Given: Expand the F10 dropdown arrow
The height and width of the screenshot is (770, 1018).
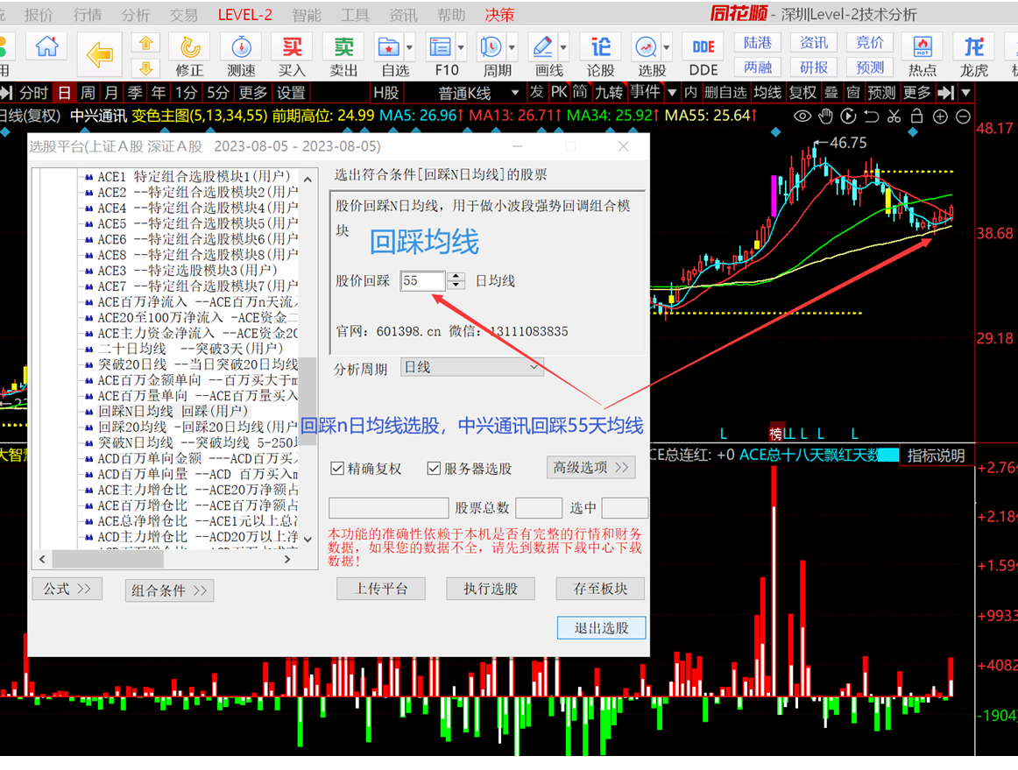Looking at the screenshot, I should (x=461, y=47).
